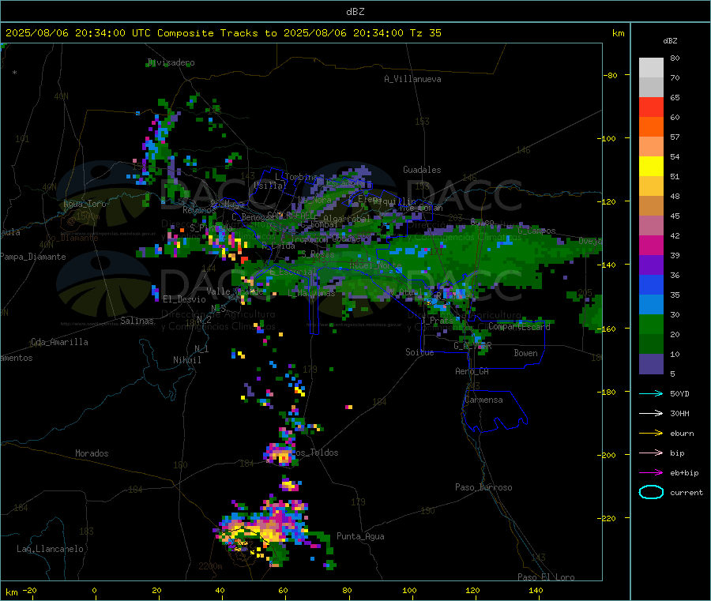Click the 'A_Villanueva' map label
The image size is (711, 601).
[412, 79]
